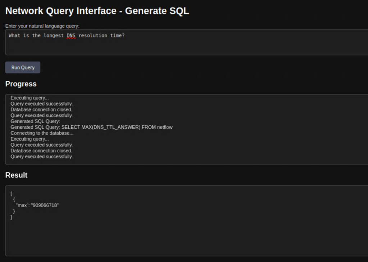Click the word 'netflow' in the generated SQL

164,127
